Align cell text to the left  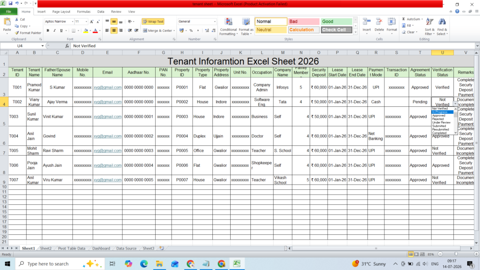(x=107, y=30)
